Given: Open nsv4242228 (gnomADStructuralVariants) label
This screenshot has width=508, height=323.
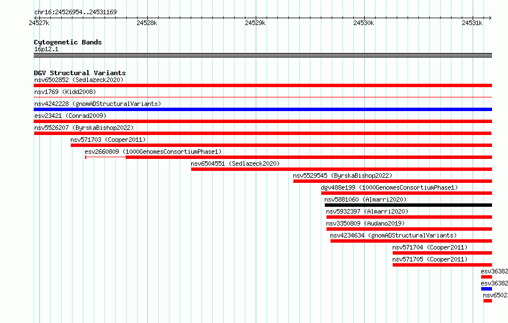Looking at the screenshot, I should (x=98, y=104).
